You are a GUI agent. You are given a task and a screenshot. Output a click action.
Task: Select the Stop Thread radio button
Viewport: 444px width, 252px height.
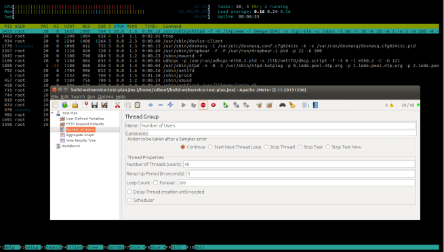tap(266, 147)
